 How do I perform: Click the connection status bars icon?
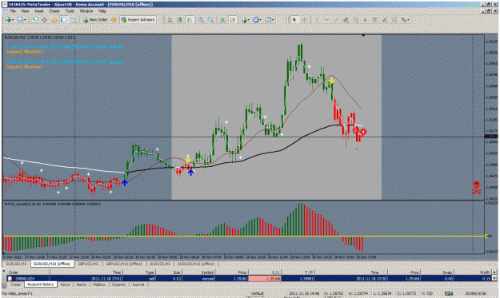click(x=449, y=293)
